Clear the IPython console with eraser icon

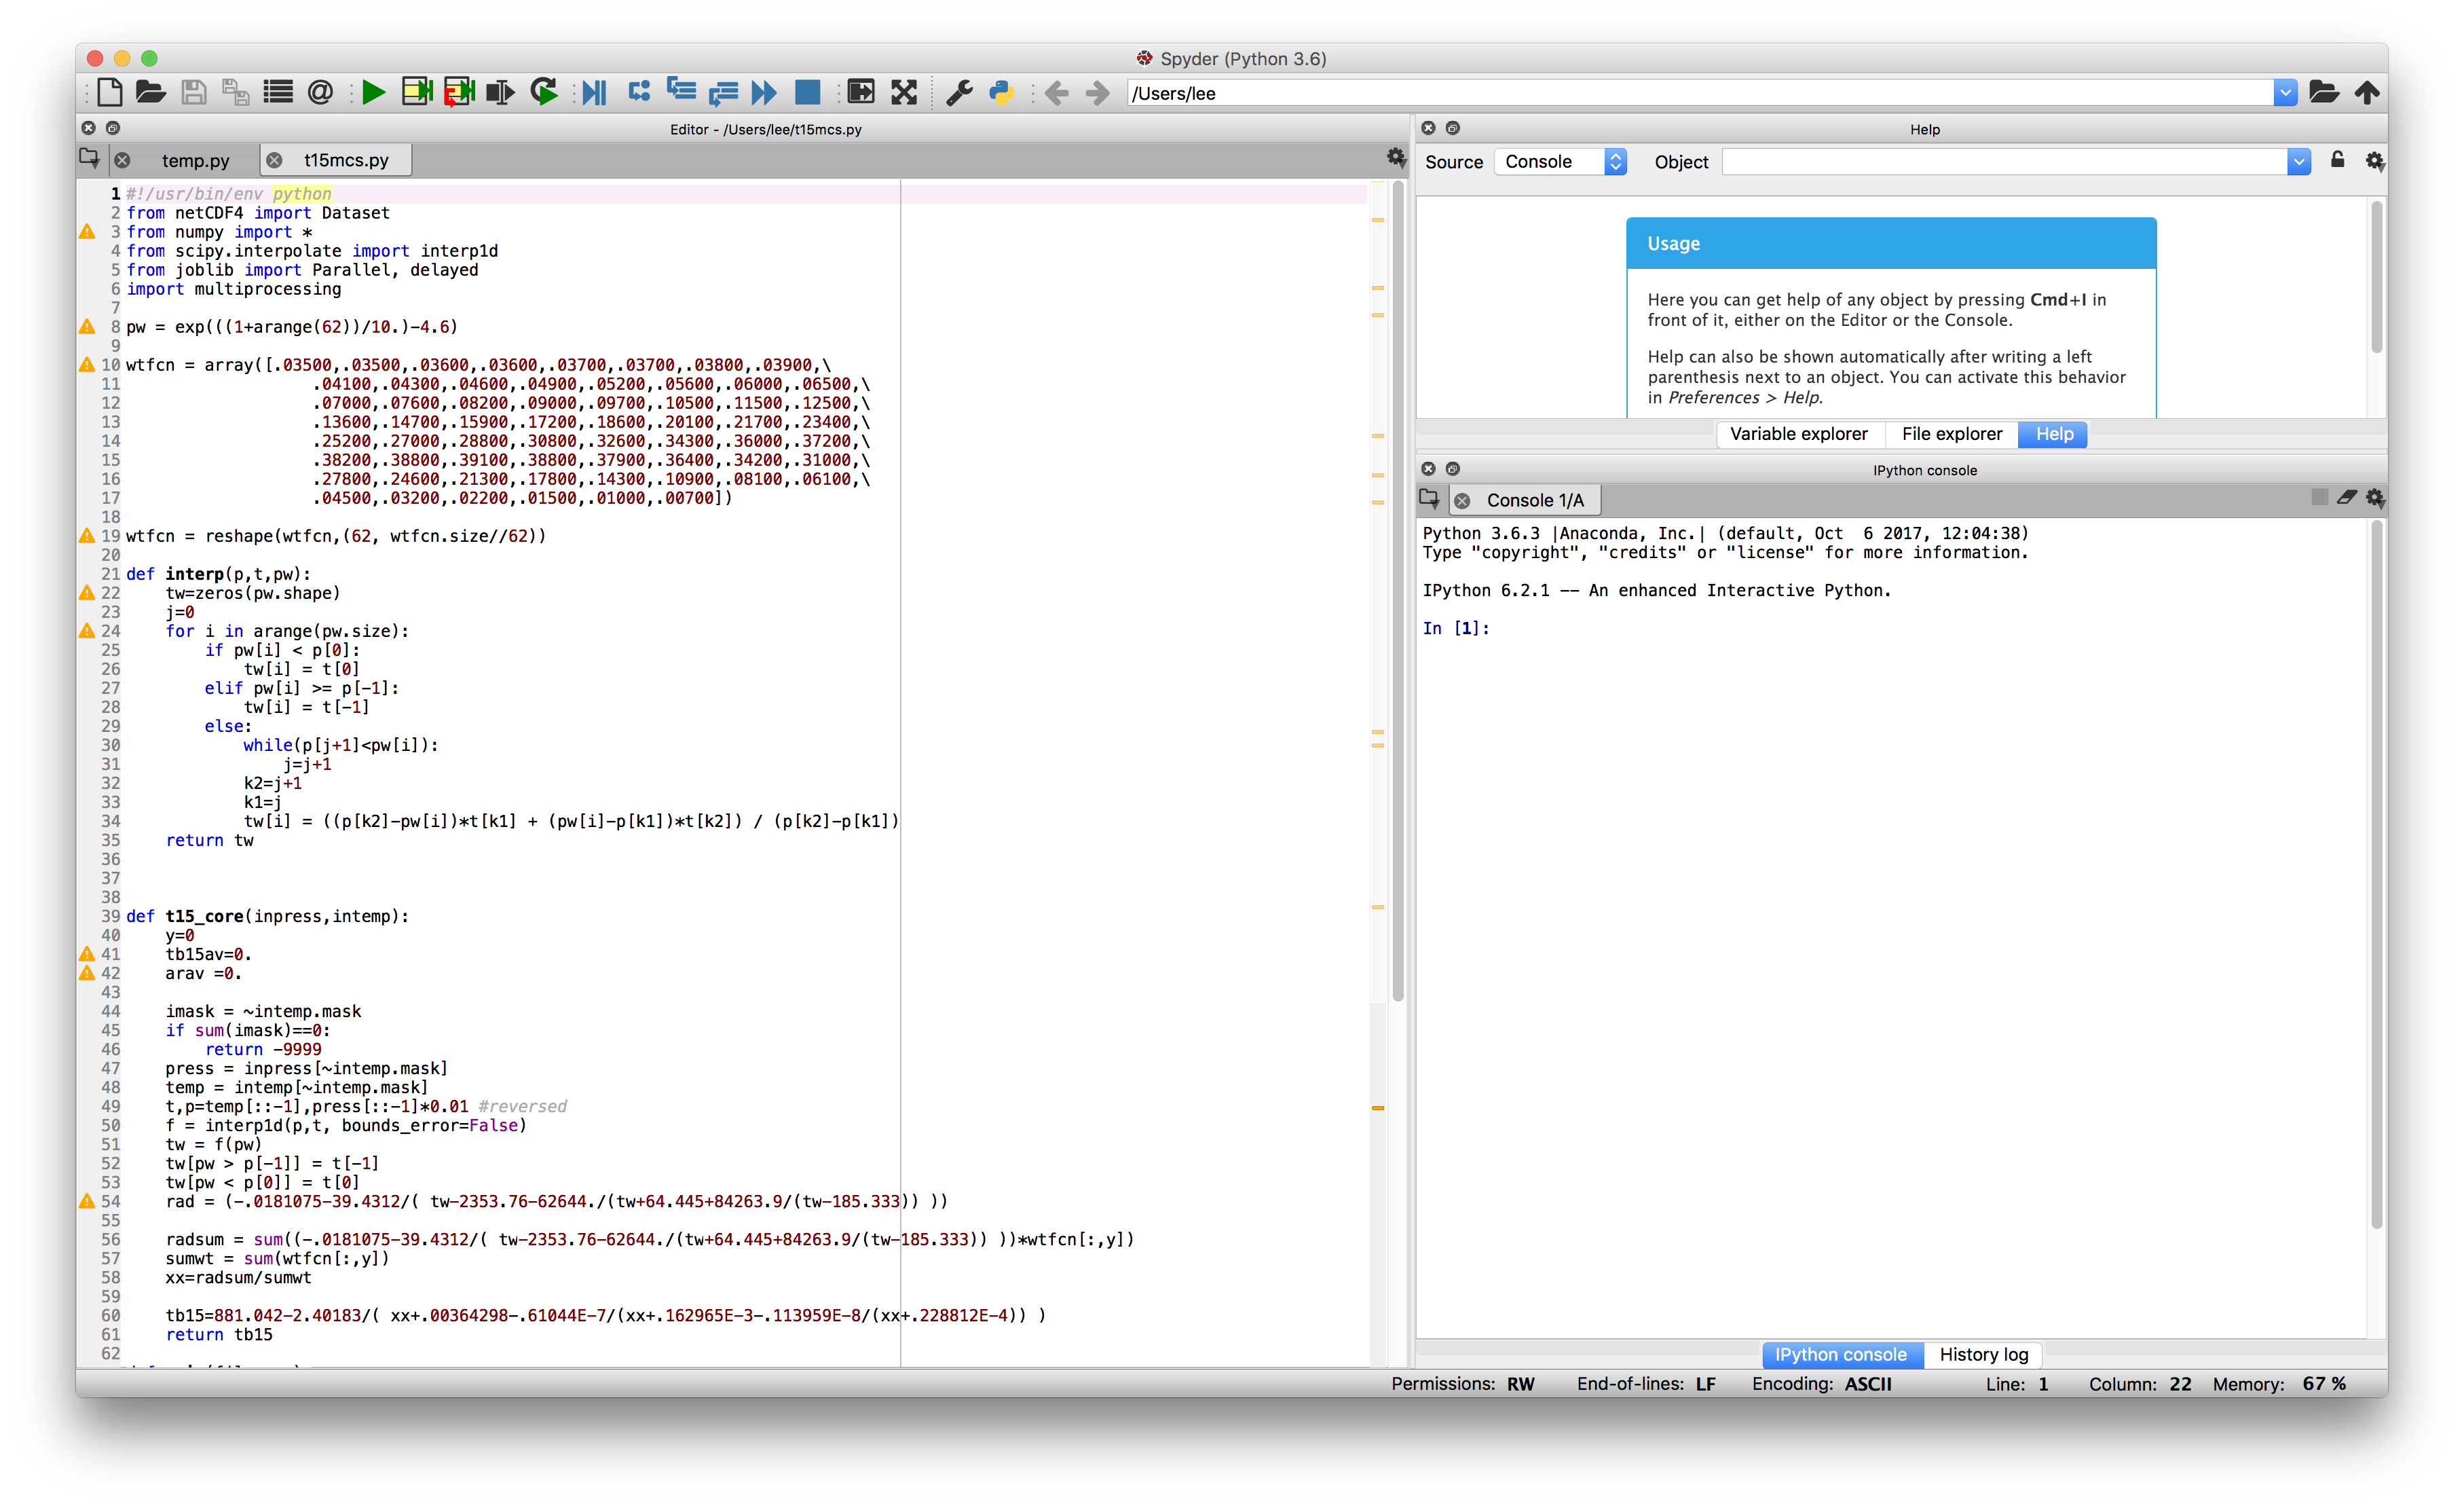[x=2347, y=498]
